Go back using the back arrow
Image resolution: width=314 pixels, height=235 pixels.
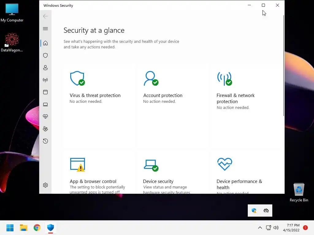[45, 16]
